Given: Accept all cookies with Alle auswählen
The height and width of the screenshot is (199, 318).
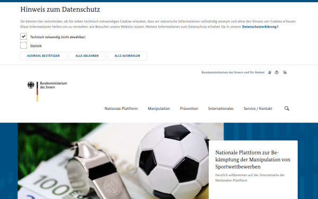Looking at the screenshot, I should tap(127, 56).
